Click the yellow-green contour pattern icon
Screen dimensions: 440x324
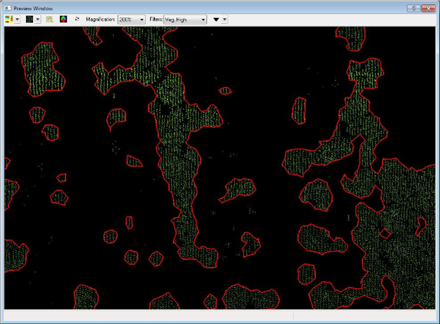point(49,20)
